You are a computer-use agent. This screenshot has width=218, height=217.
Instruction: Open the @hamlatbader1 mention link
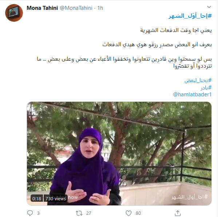tap(192, 95)
